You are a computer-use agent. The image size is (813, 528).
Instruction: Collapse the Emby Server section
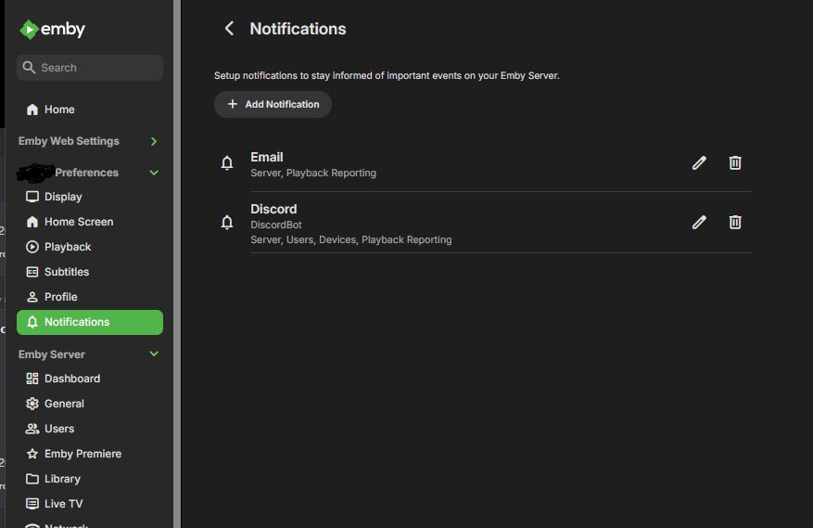pyautogui.click(x=154, y=354)
